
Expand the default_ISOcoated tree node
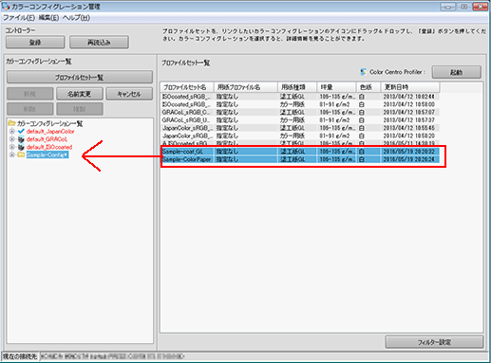click(12, 147)
